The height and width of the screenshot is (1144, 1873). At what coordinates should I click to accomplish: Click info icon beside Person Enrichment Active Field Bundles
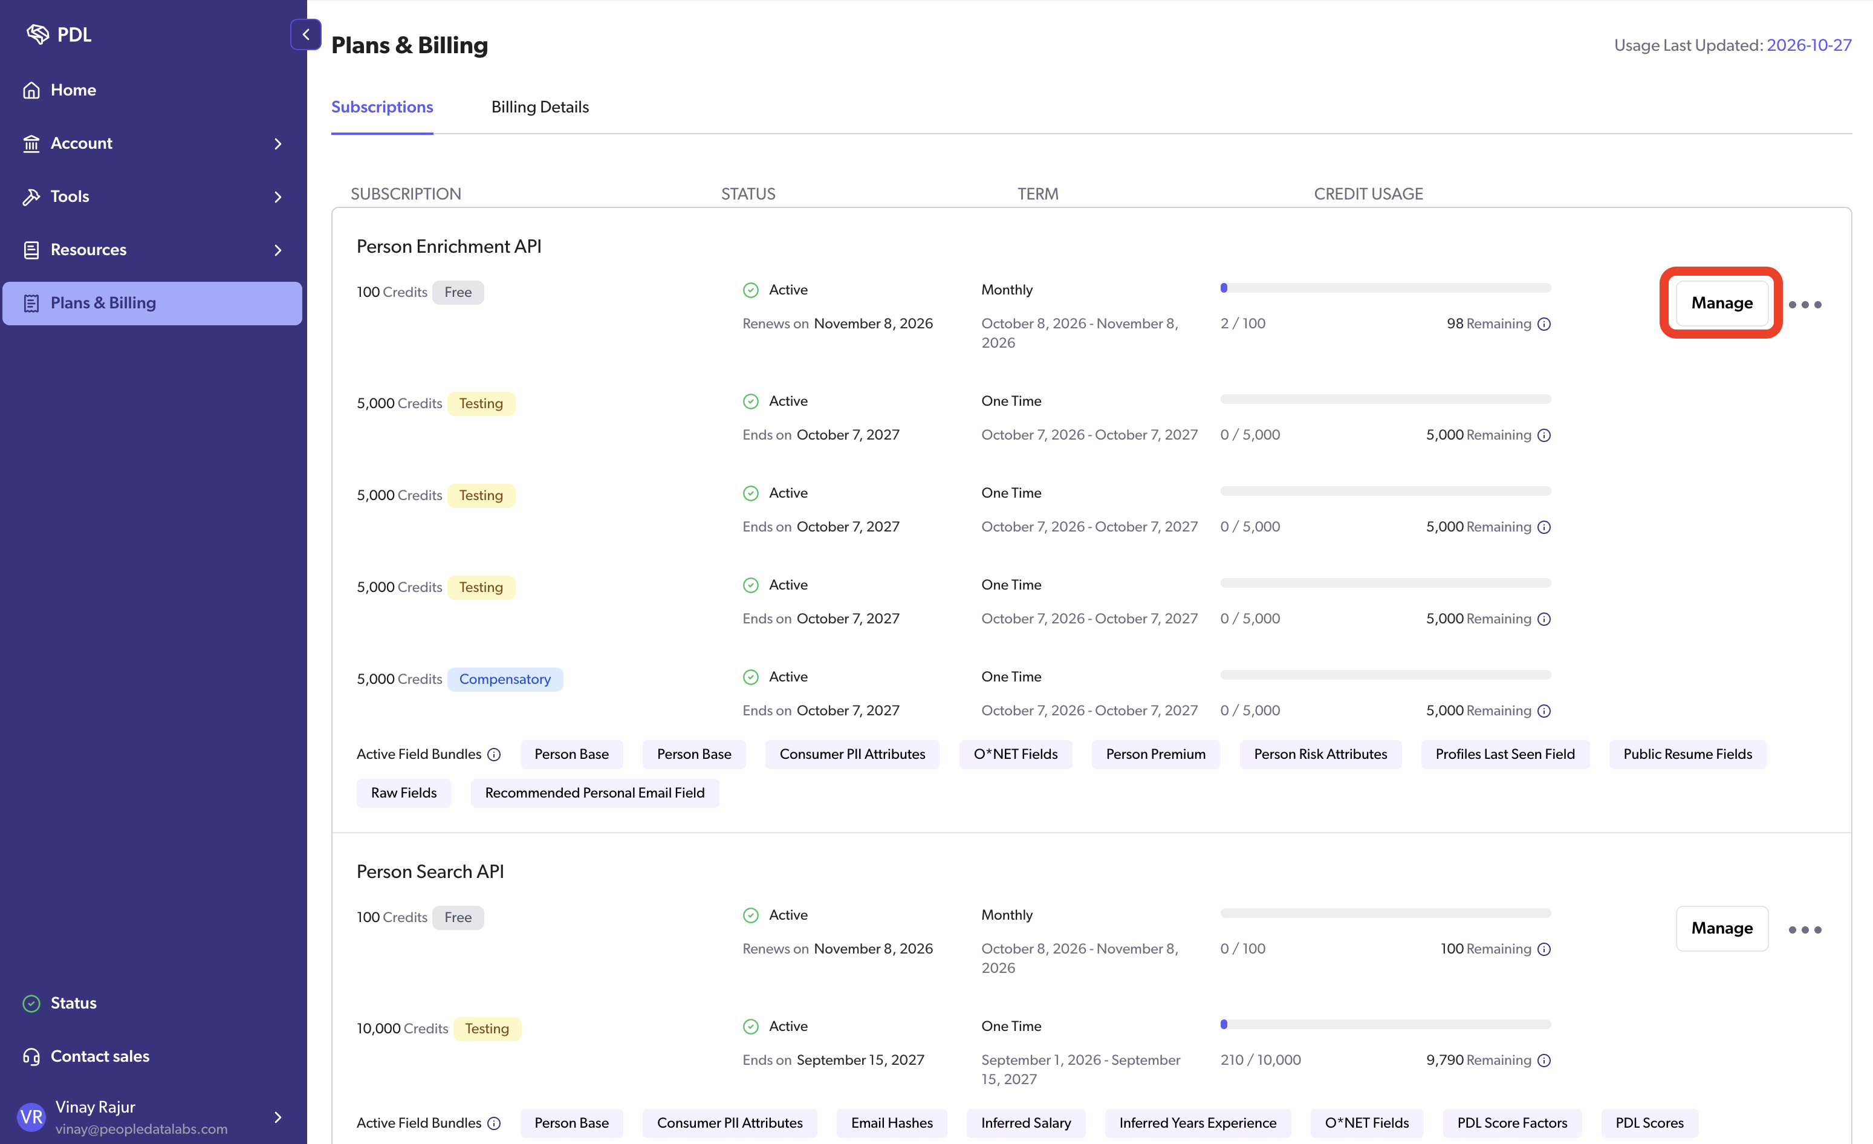tap(494, 755)
